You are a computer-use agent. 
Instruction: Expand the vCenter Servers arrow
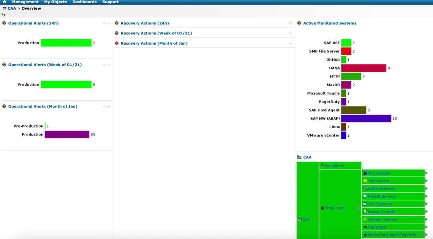pos(427,219)
